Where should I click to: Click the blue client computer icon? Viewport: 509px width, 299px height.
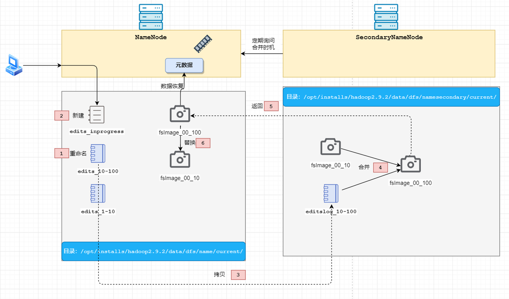pos(14,65)
